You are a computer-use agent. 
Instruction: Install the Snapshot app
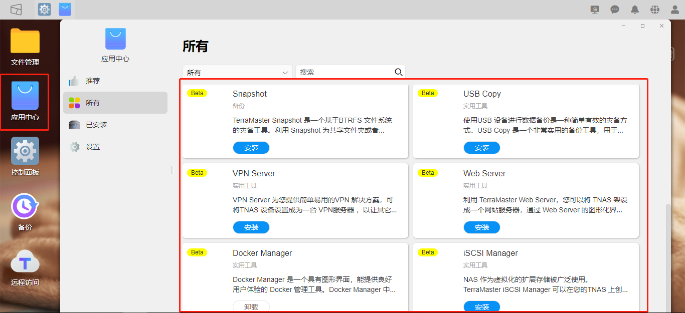pos(251,148)
